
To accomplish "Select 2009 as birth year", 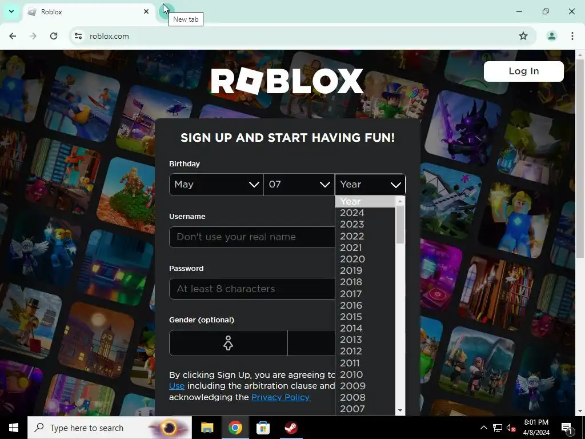I will pyautogui.click(x=365, y=386).
